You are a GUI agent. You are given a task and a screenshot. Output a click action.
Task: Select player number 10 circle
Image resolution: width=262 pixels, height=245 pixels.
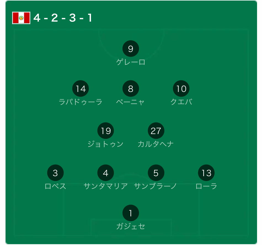181,89
